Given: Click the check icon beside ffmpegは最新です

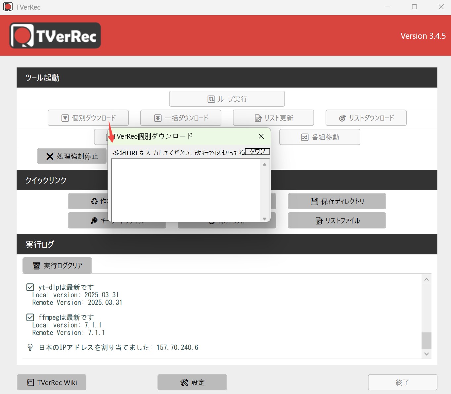Looking at the screenshot, I should (30, 317).
